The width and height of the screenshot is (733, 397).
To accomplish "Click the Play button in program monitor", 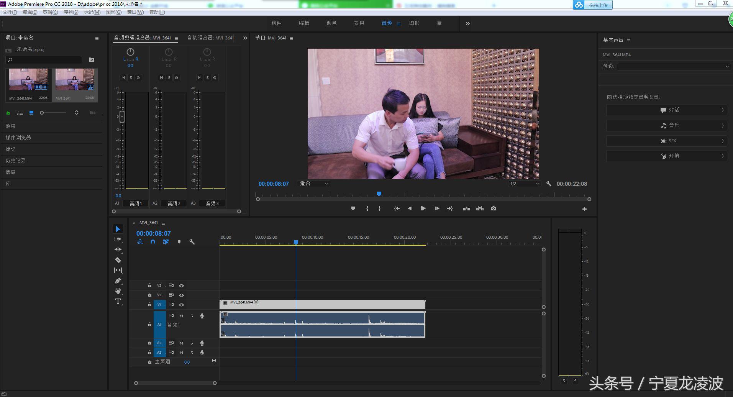I will click(x=423, y=208).
